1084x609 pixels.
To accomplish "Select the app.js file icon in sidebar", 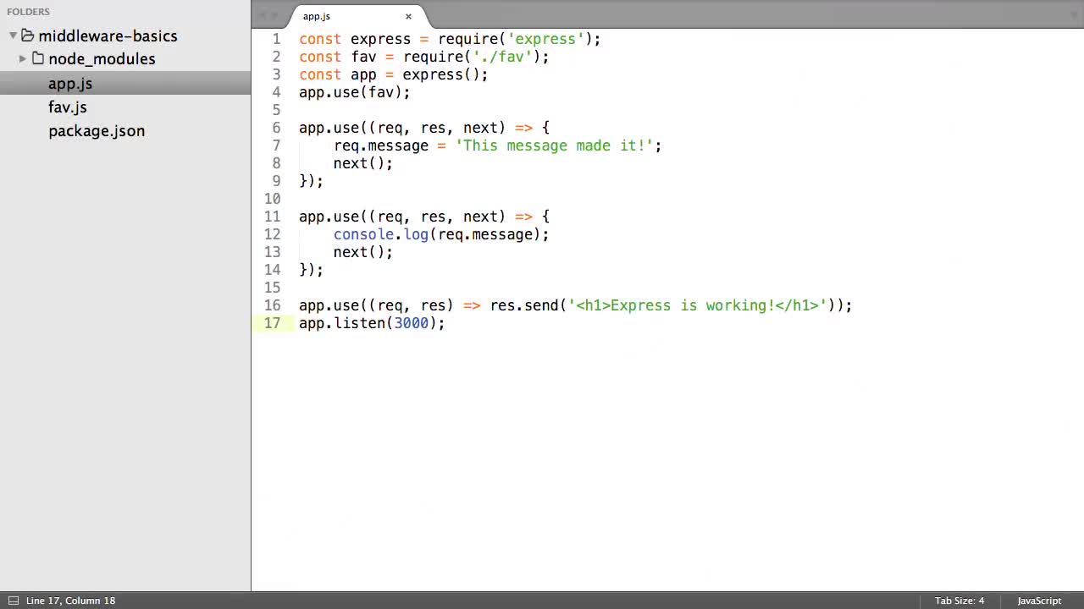I will point(70,83).
